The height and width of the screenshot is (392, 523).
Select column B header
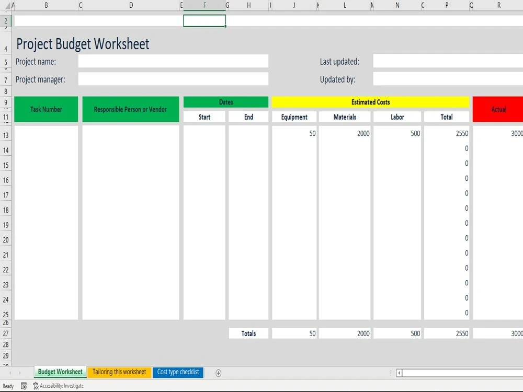(x=47, y=5)
